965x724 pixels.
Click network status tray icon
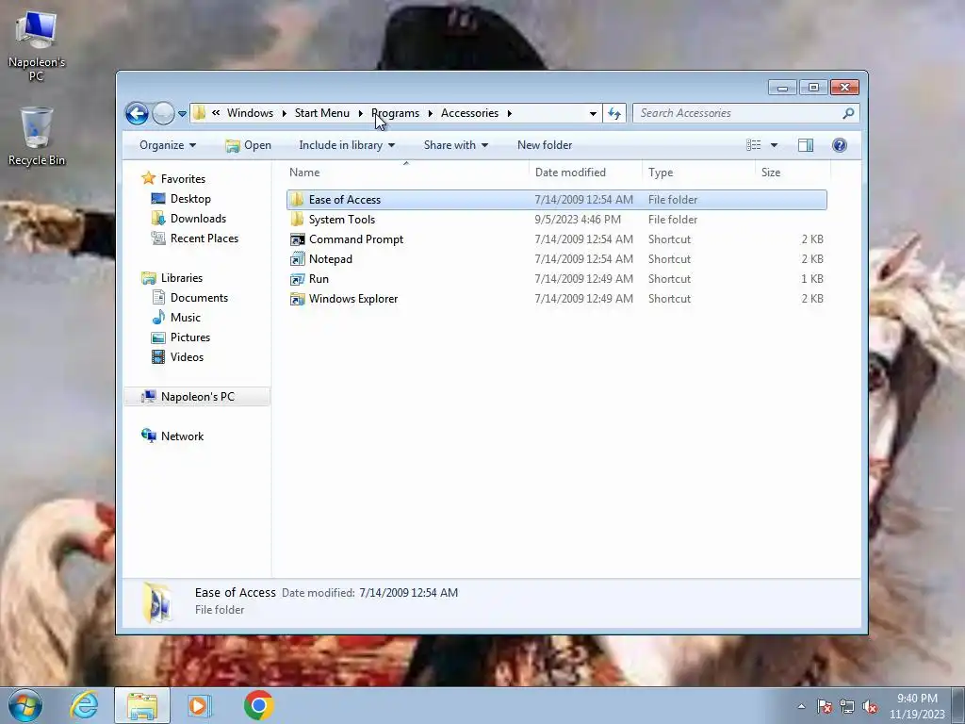tap(847, 706)
